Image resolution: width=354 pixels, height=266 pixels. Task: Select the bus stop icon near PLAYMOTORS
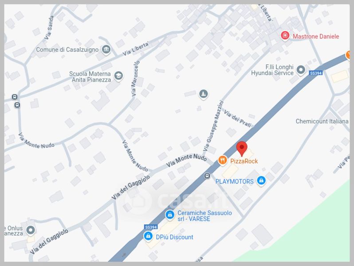click(x=207, y=176)
